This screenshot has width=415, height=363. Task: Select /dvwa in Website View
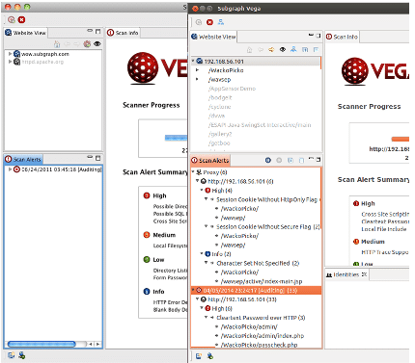(x=217, y=116)
